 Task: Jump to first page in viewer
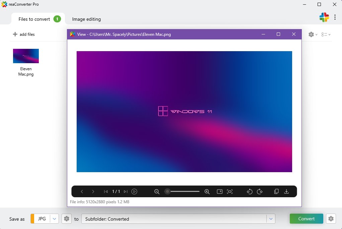coord(106,192)
